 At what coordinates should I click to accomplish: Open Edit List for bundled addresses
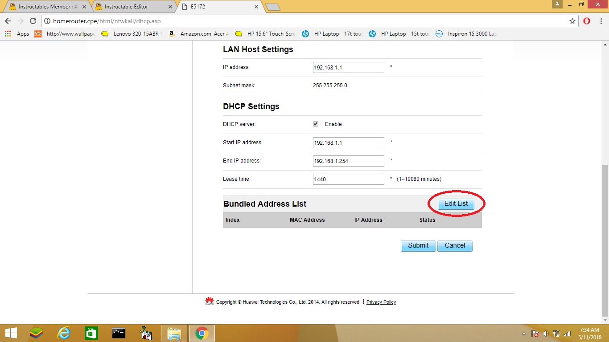click(x=456, y=204)
